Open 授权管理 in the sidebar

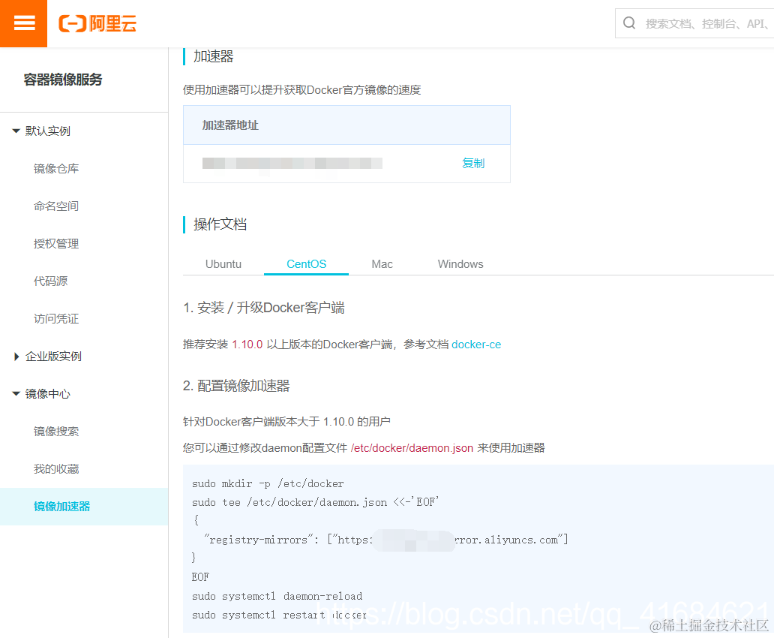pos(56,243)
